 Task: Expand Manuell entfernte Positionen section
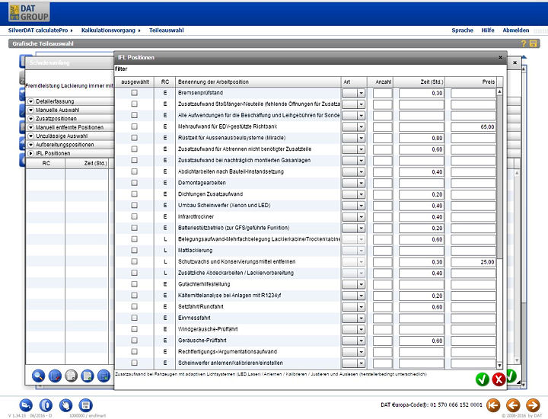point(30,127)
